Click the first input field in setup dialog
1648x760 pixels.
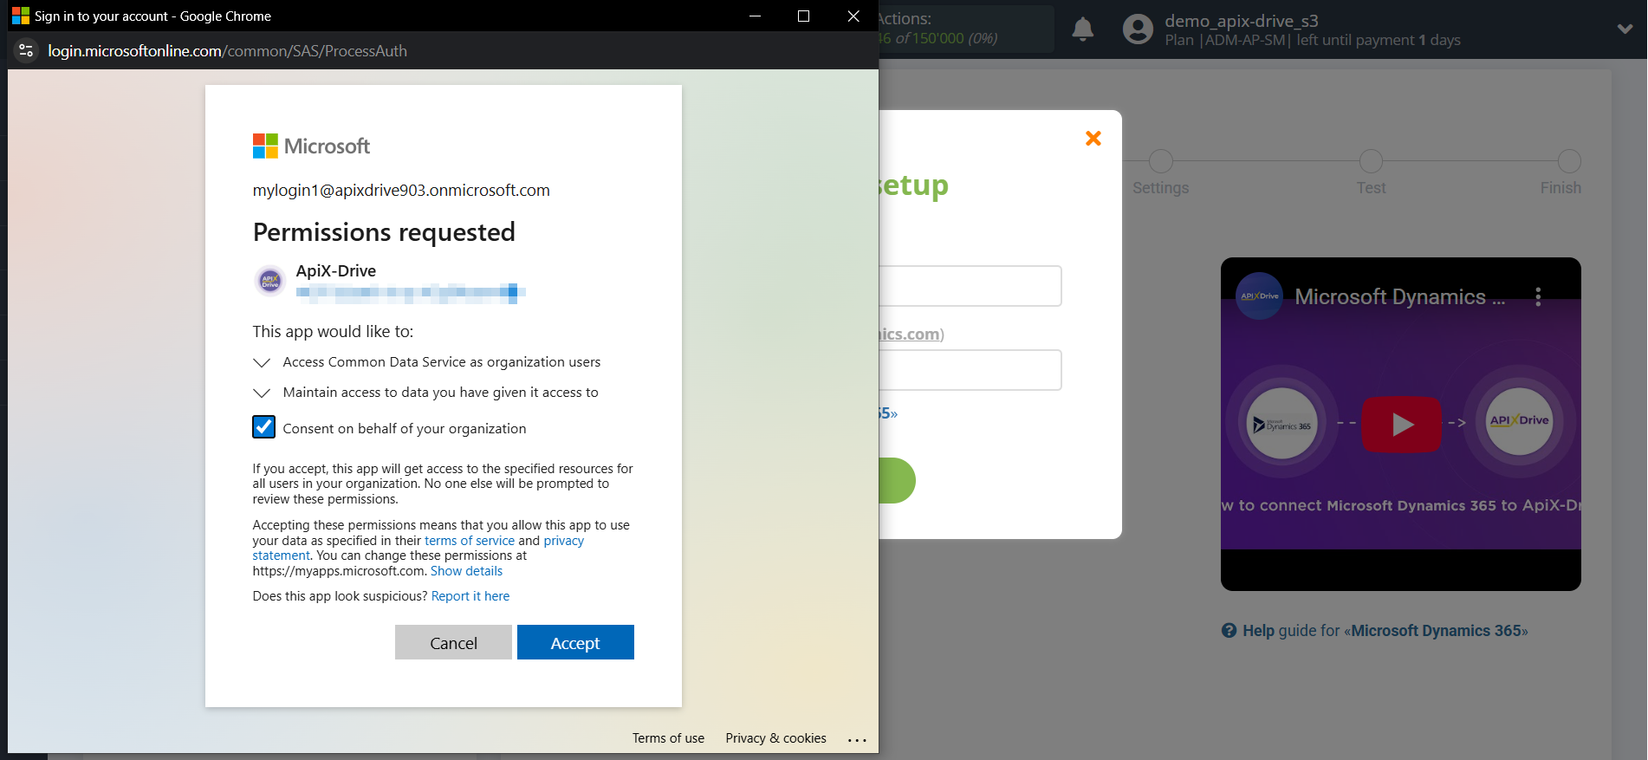coord(970,286)
